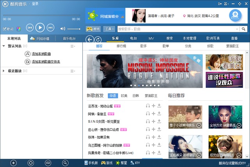This screenshot has height=167, width=250.
Task: Expand search history dropdown arrow
Action: click(x=237, y=29)
